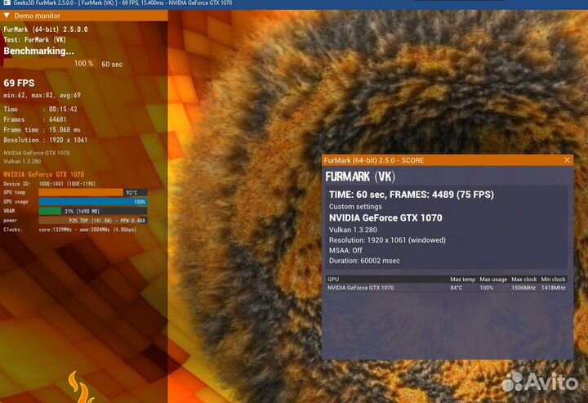The image size is (588, 403).
Task: Click the FurMark flame logo in the monitor panel
Action: coord(80,387)
